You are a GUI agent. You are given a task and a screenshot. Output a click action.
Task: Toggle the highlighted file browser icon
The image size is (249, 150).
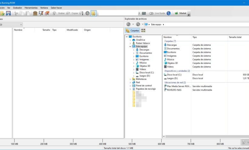click(x=94, y=13)
